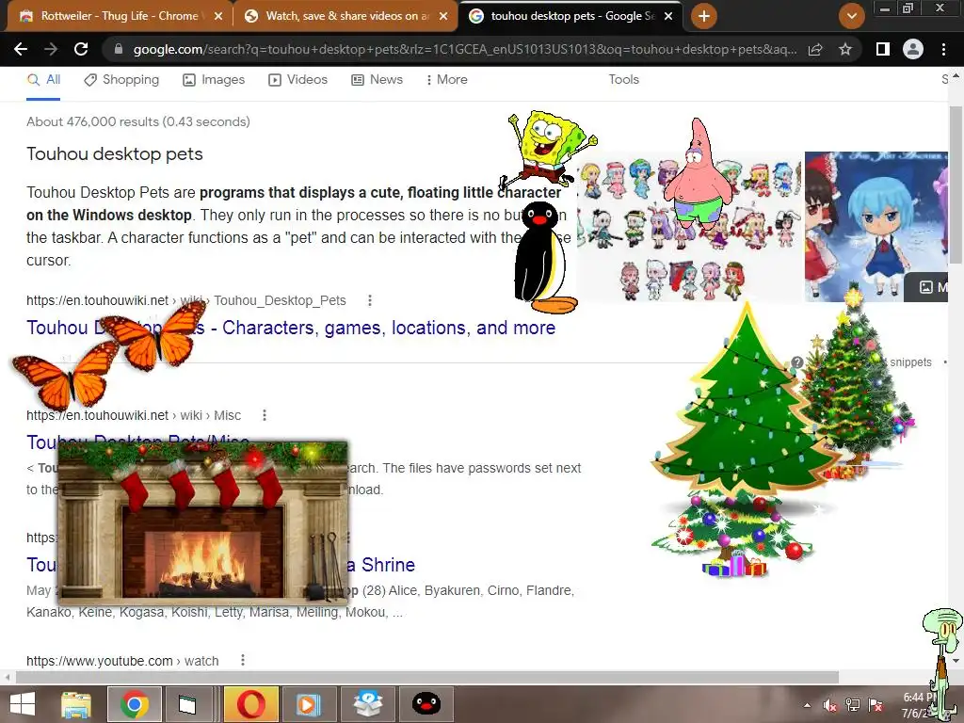Click the 'Touhou desktop pets' snippet heading
Screen dimensions: 964x723
(x=114, y=153)
